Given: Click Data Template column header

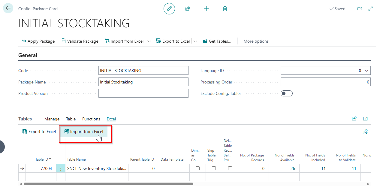Looking at the screenshot, I should [x=172, y=159].
